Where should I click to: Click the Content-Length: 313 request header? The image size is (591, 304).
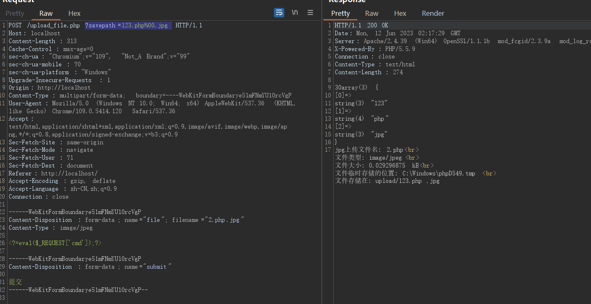click(x=43, y=41)
